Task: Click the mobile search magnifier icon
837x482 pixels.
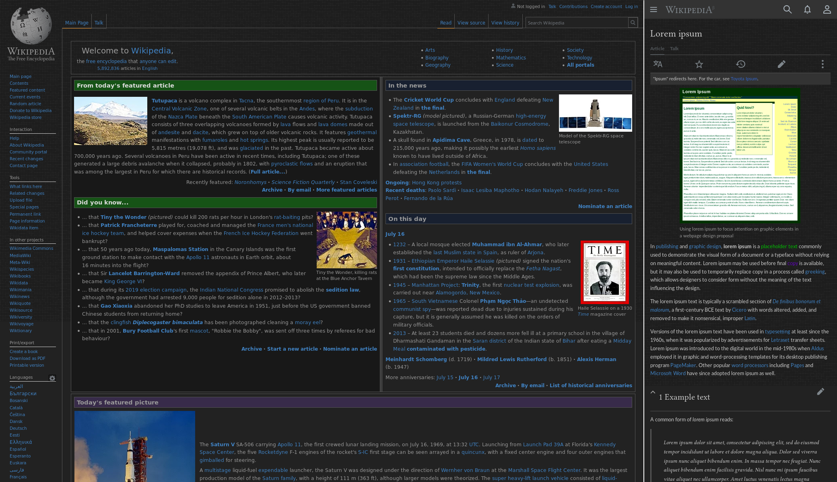Action: coord(788,9)
